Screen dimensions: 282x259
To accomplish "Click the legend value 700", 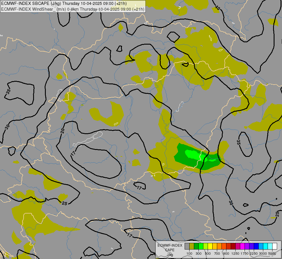I will pos(217,254).
